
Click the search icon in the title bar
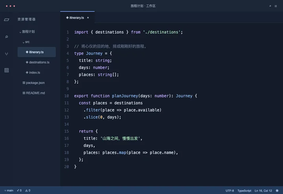[270, 6]
